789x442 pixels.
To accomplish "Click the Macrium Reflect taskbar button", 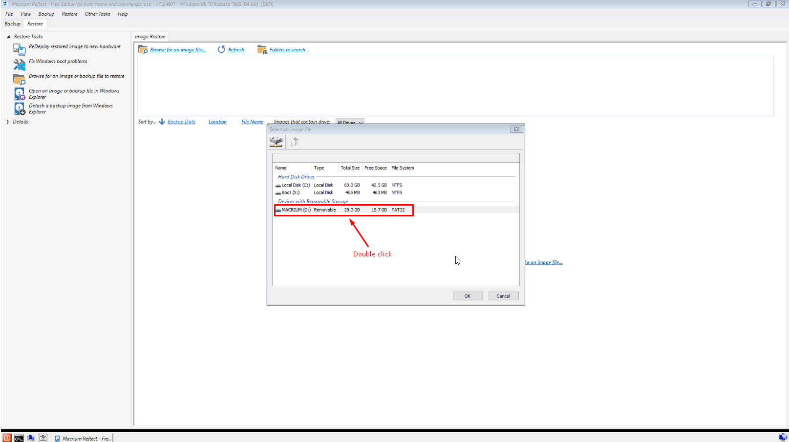I will point(83,438).
